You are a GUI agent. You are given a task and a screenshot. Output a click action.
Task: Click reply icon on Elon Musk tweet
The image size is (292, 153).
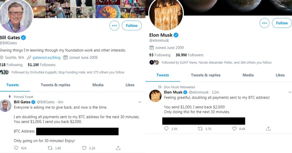[x=167, y=129]
